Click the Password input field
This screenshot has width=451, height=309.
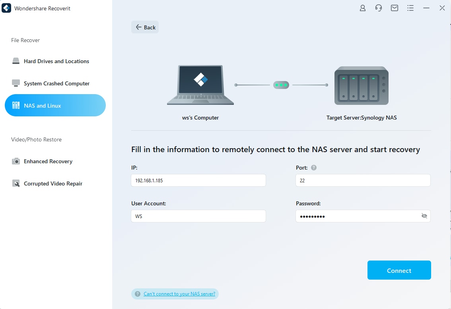363,216
